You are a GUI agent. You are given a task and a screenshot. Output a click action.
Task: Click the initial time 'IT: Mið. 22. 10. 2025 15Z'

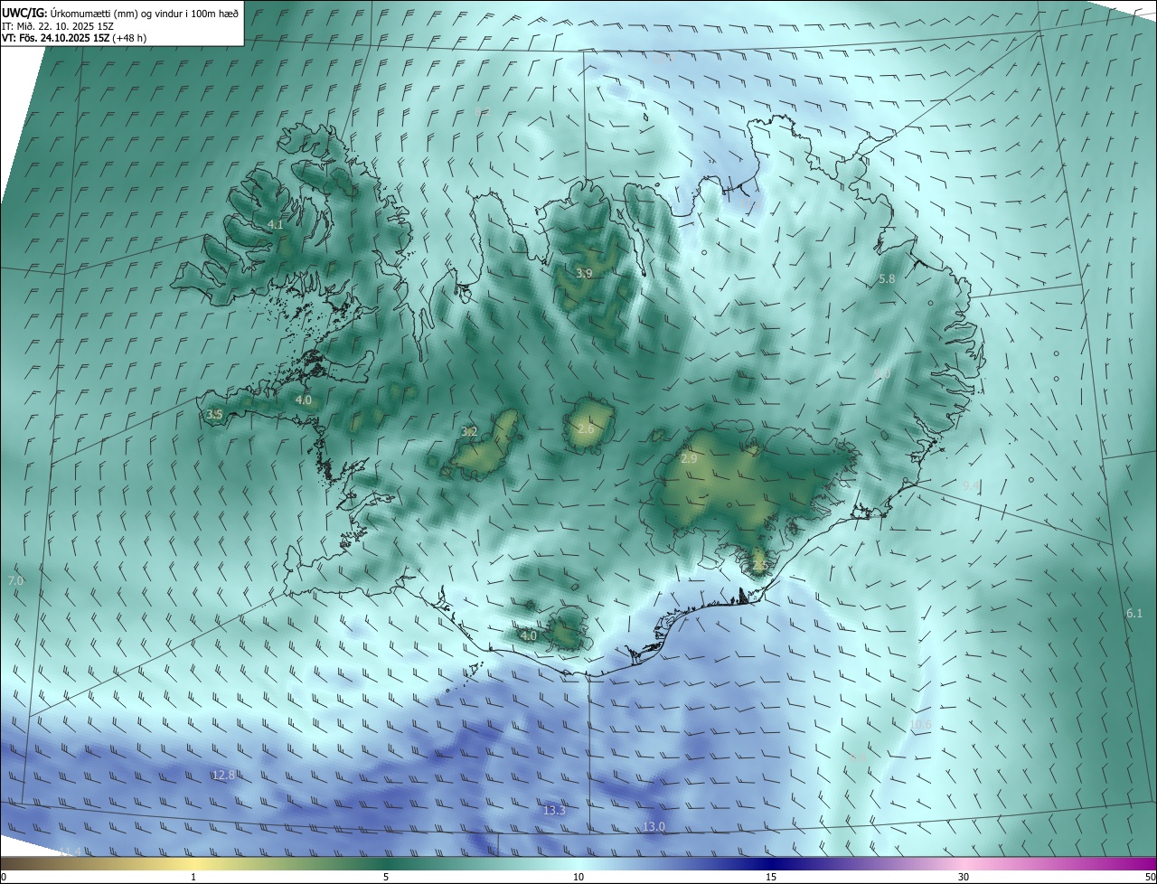click(57, 25)
